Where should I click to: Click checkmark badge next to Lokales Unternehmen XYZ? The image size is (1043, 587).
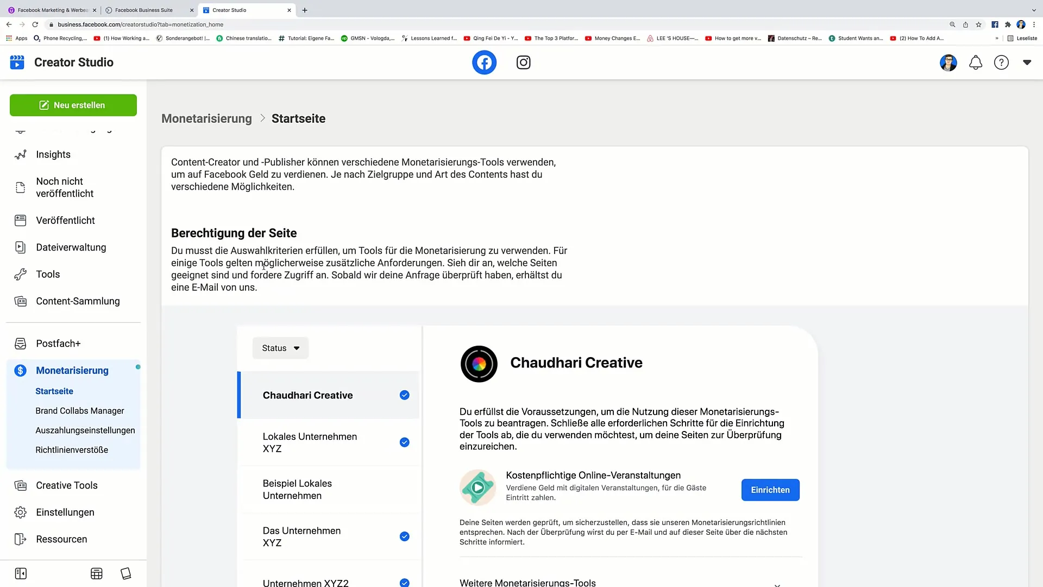(x=405, y=442)
